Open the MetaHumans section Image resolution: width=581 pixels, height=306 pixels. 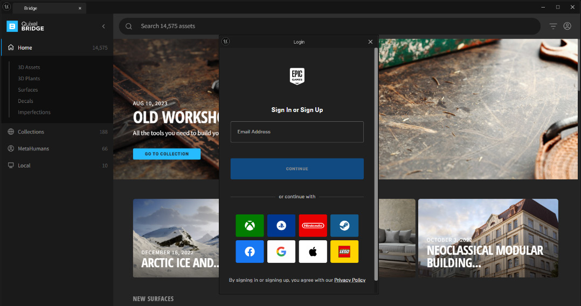[x=57, y=149]
